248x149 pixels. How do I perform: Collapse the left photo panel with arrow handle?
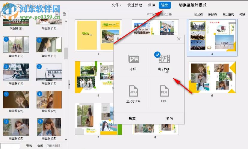click(69, 85)
